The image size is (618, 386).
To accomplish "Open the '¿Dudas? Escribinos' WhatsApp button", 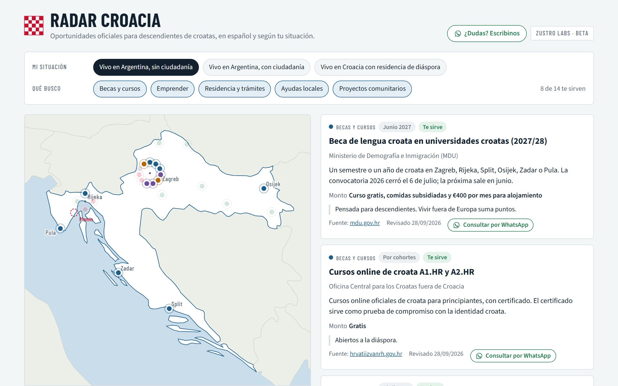I will coord(487,33).
